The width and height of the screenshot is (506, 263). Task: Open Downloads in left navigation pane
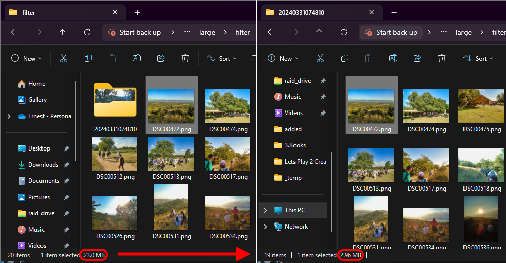[x=43, y=165]
